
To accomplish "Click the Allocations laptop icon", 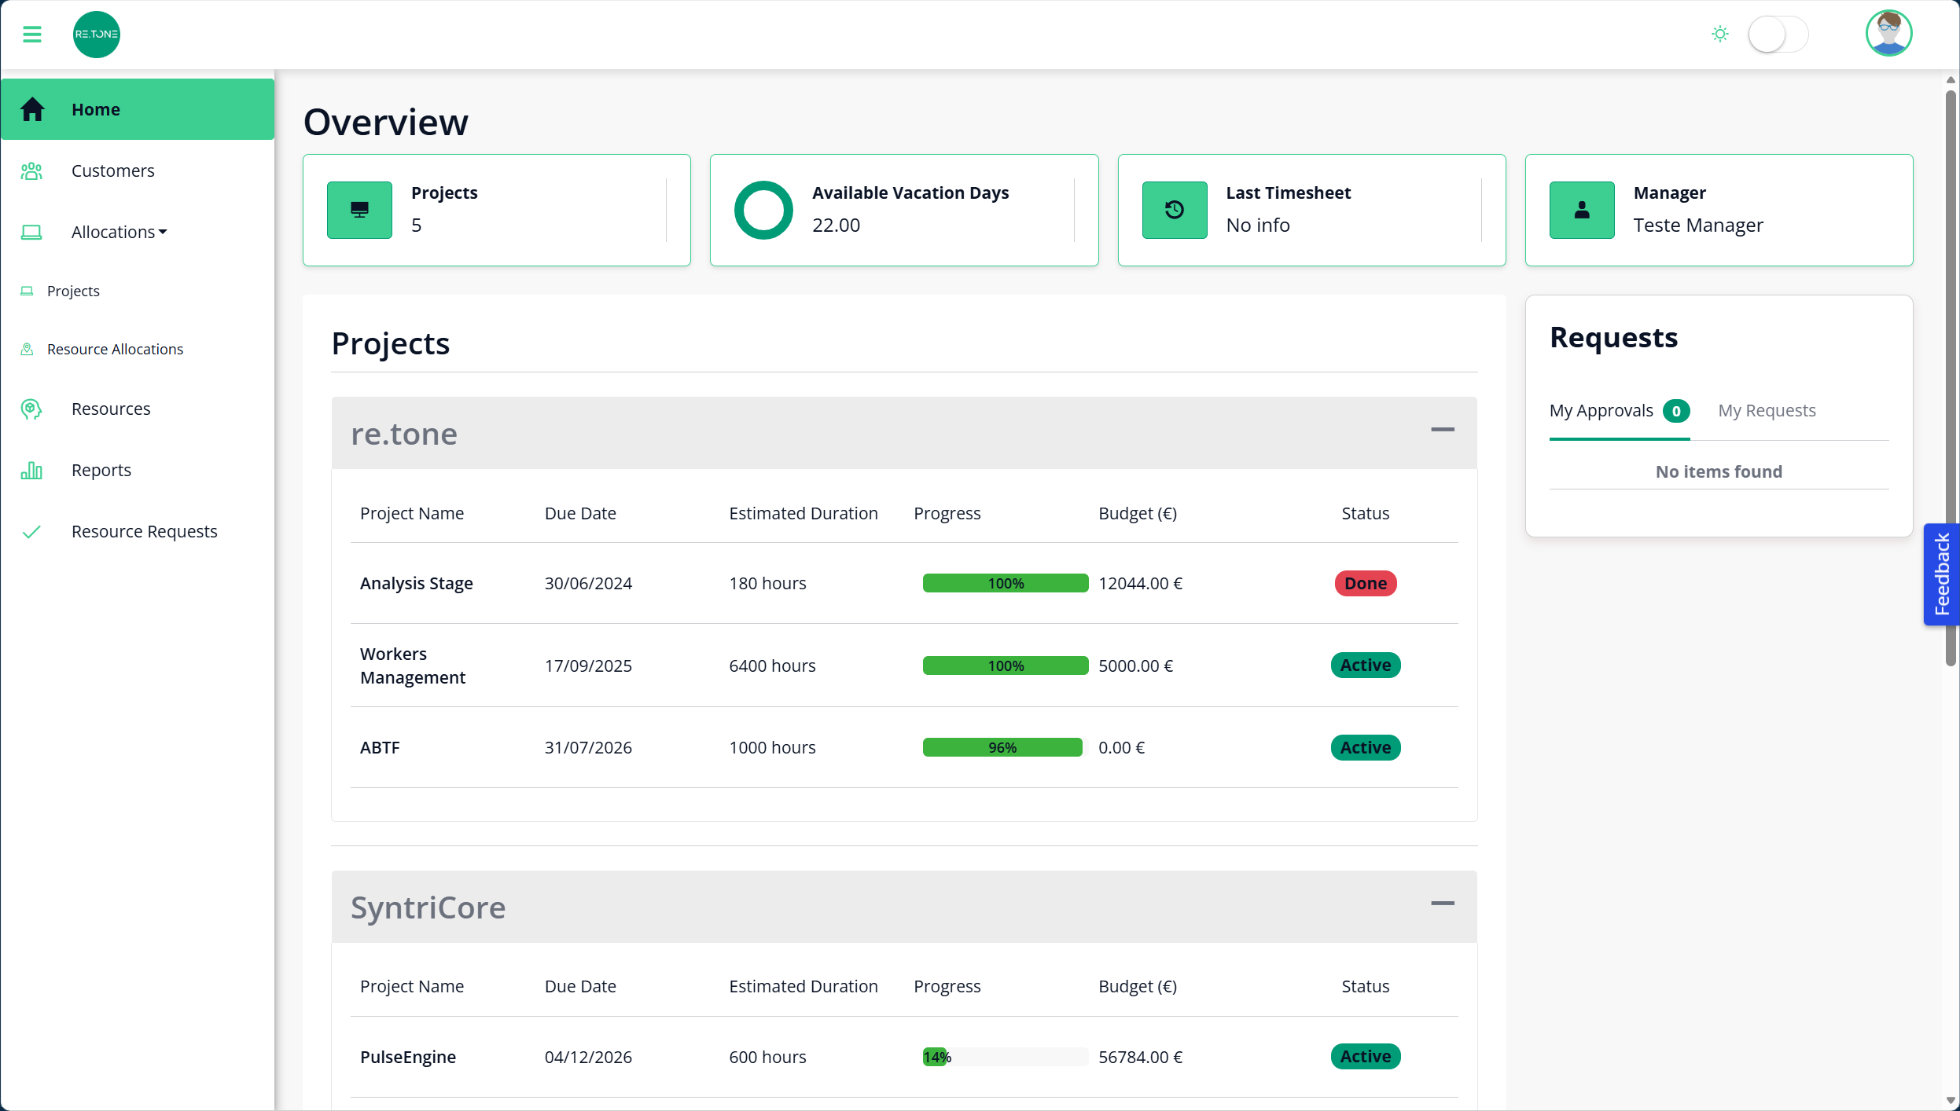I will pos(31,232).
